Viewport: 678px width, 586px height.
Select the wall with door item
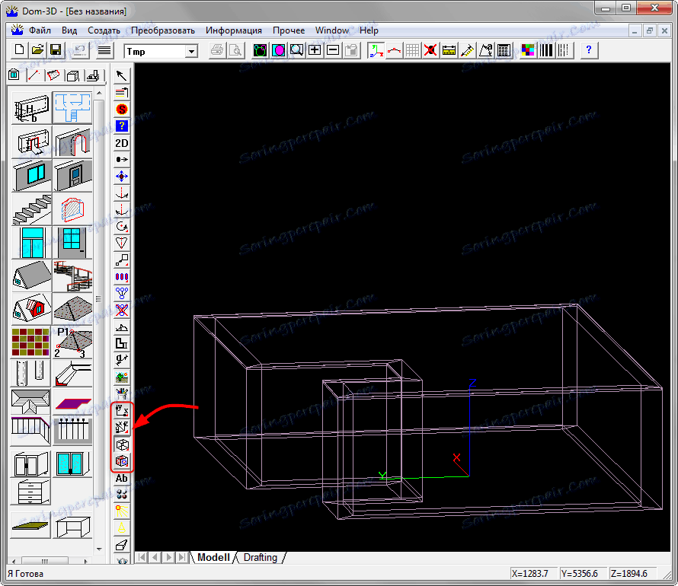(72, 176)
